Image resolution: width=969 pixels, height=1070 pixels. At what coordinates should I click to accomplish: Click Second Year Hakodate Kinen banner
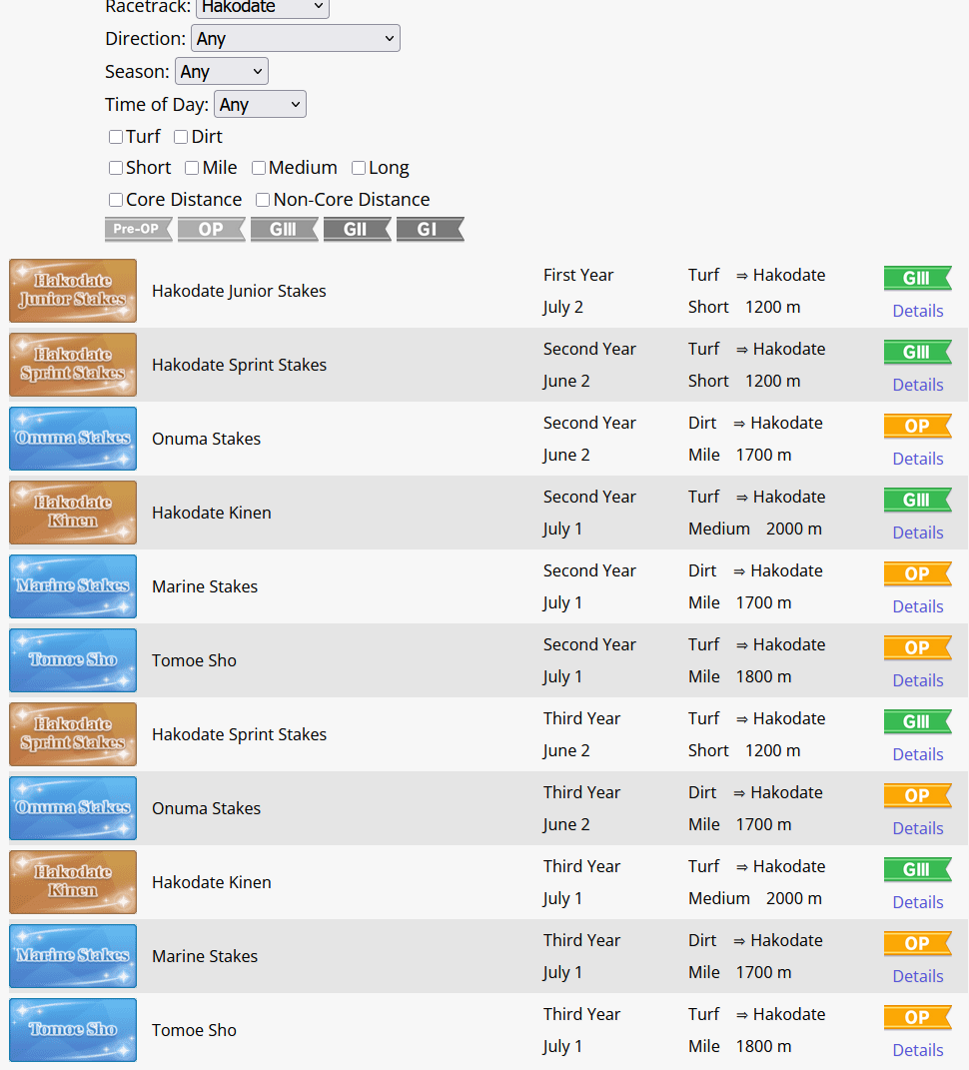coord(73,513)
